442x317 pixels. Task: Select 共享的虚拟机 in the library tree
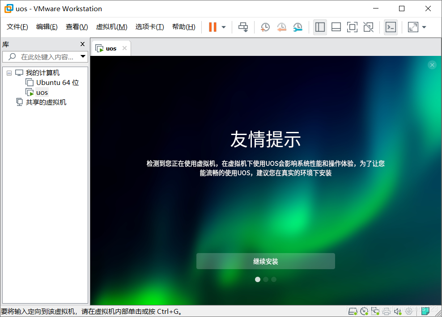click(46, 102)
